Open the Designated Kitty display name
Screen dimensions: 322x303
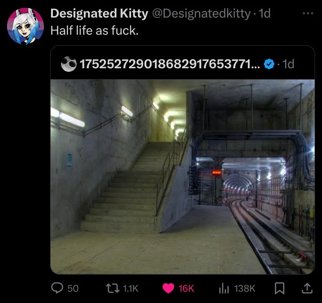pos(99,14)
